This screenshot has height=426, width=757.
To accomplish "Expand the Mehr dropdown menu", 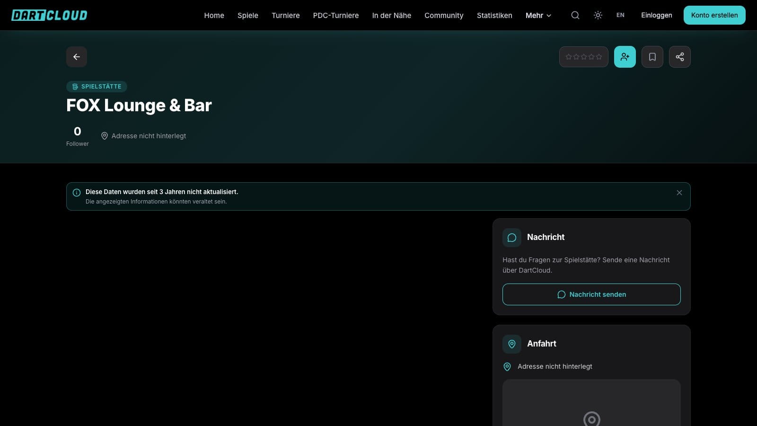I will [x=538, y=15].
